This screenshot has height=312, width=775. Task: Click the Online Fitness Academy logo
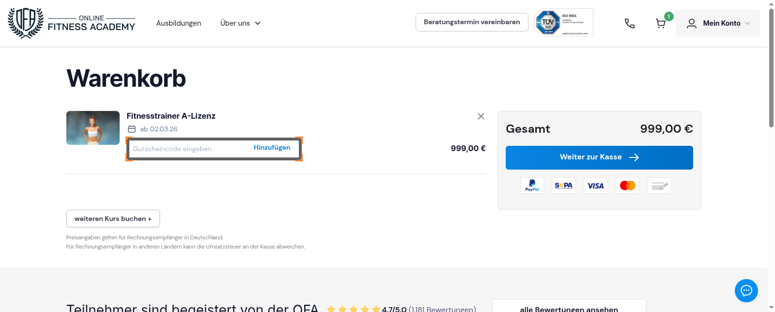point(71,23)
